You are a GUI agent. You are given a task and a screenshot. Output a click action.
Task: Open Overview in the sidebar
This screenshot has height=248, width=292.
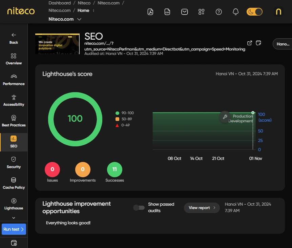tap(14, 59)
